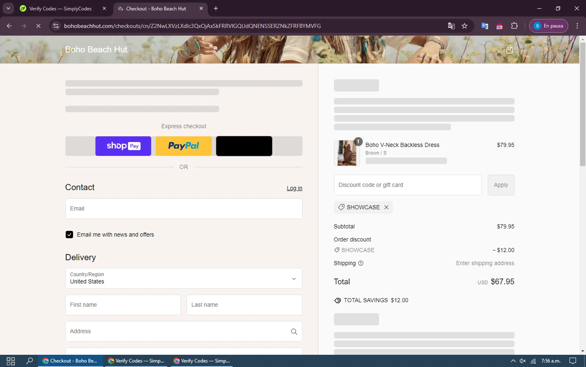The image size is (586, 367).
Task: Select the Checkout - Boho Beach Hut tab
Action: point(156,9)
